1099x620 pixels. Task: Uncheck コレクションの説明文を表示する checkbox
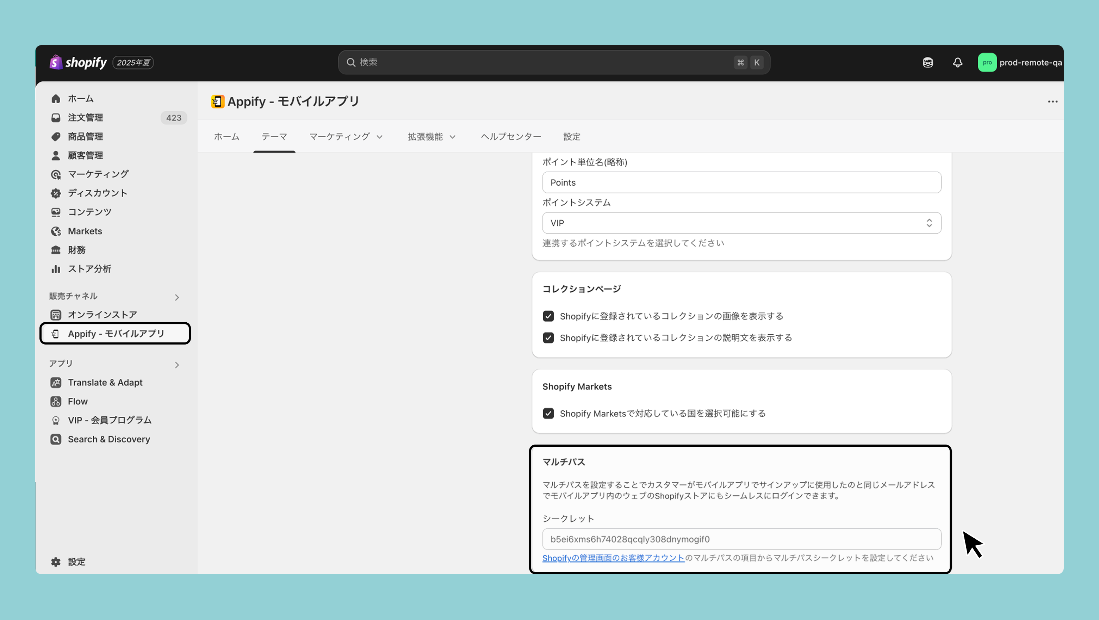(548, 338)
